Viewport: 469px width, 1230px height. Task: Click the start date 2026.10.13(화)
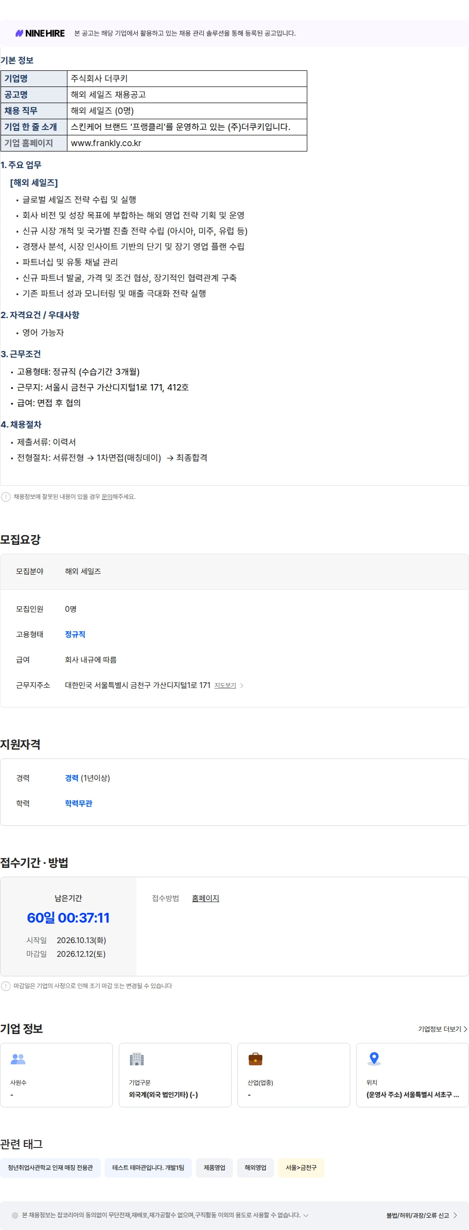coord(82,940)
